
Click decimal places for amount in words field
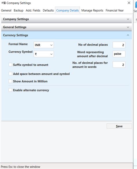coord(119,65)
